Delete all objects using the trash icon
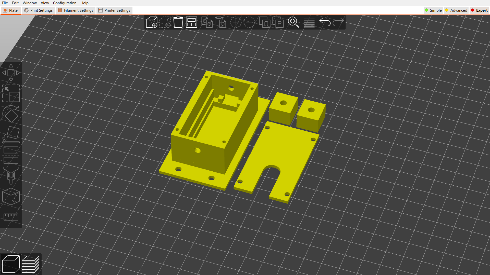The height and width of the screenshot is (275, 490). pos(178,22)
